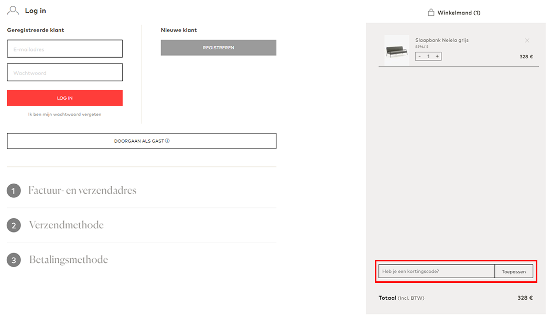This screenshot has width=552, height=317.
Task: Select step 3 circle icon
Action: click(x=14, y=260)
